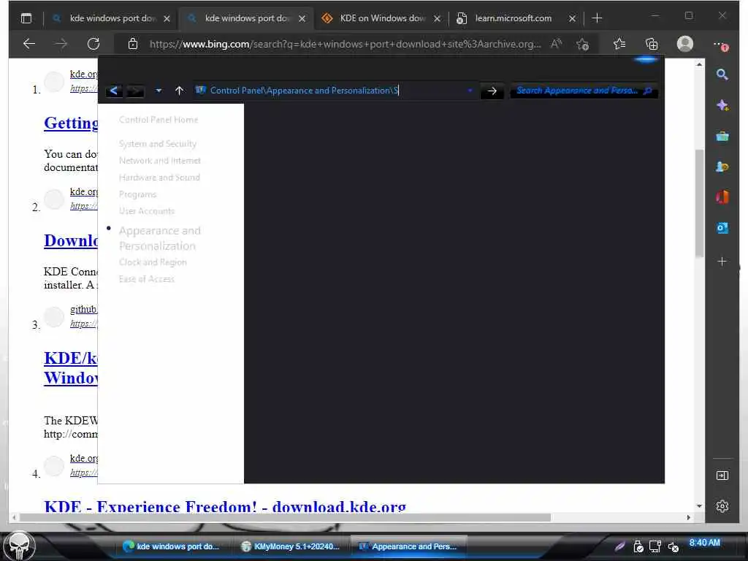
Task: Open Clock and Region category
Action: 153,262
